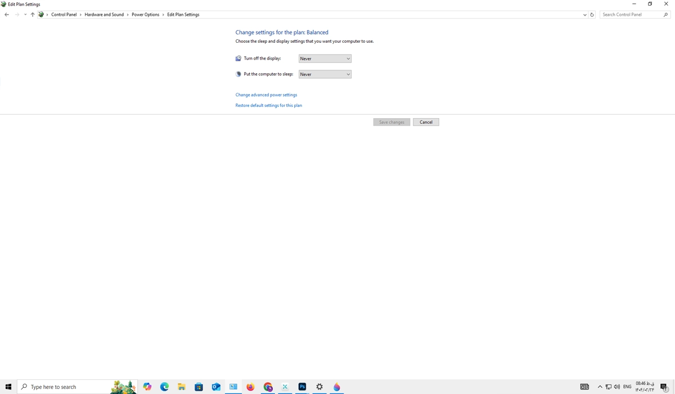Open the 'Turn off the display' dropdown
675x394 pixels.
coord(325,59)
